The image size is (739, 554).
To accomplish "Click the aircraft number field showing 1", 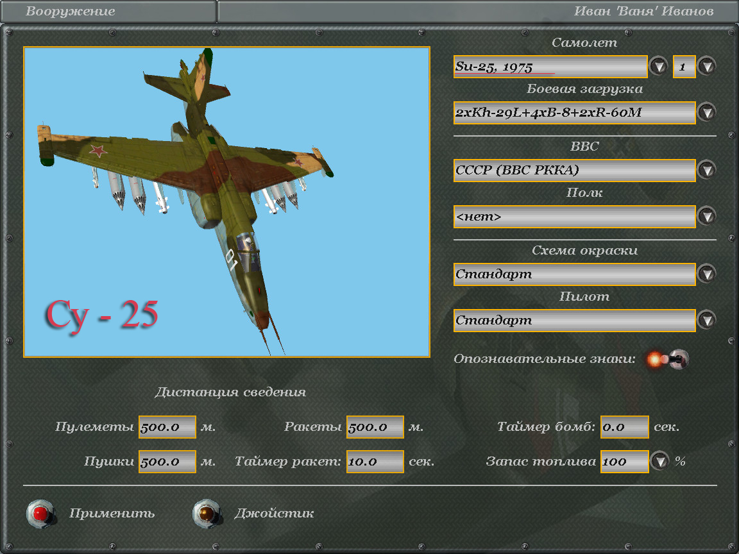I will click(x=684, y=67).
